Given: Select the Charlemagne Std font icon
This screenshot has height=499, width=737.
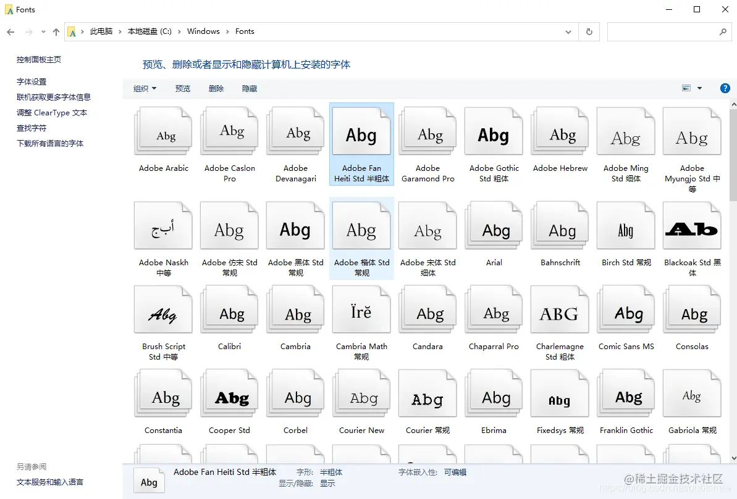Looking at the screenshot, I should [x=560, y=310].
